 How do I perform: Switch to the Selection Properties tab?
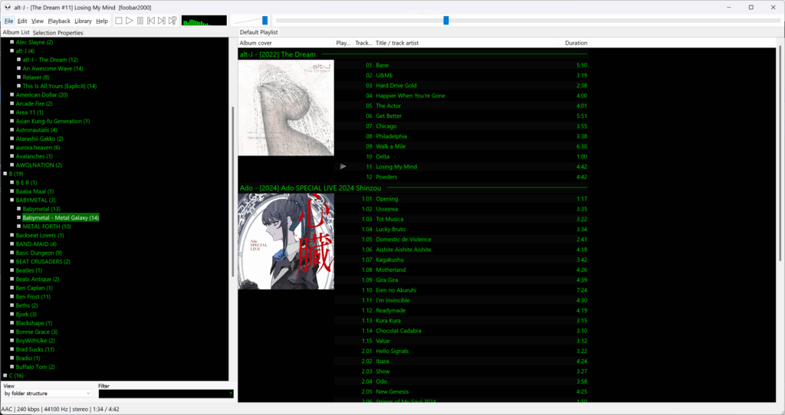tap(58, 33)
